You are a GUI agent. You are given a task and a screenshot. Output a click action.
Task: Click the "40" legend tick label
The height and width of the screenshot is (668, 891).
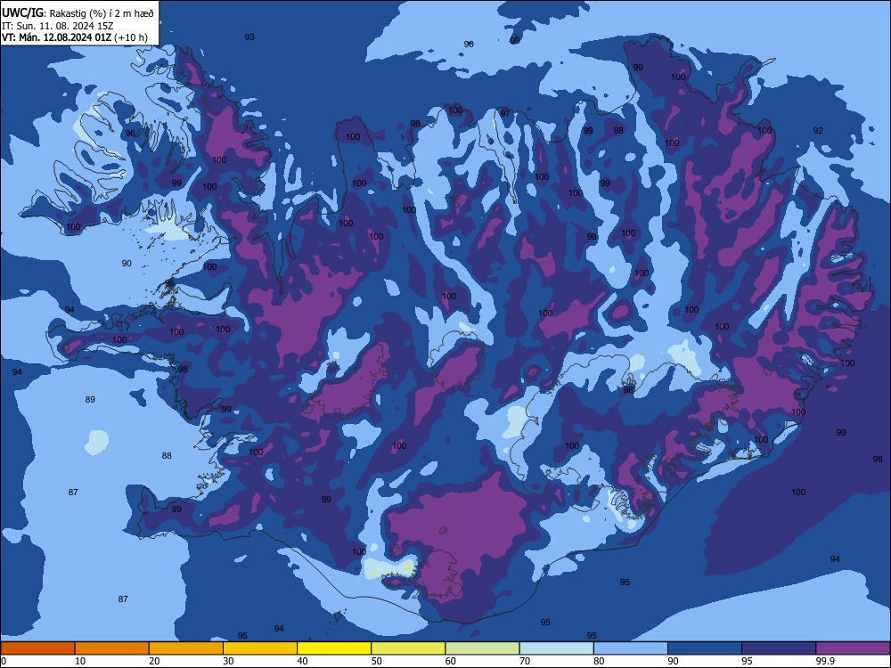(x=302, y=661)
